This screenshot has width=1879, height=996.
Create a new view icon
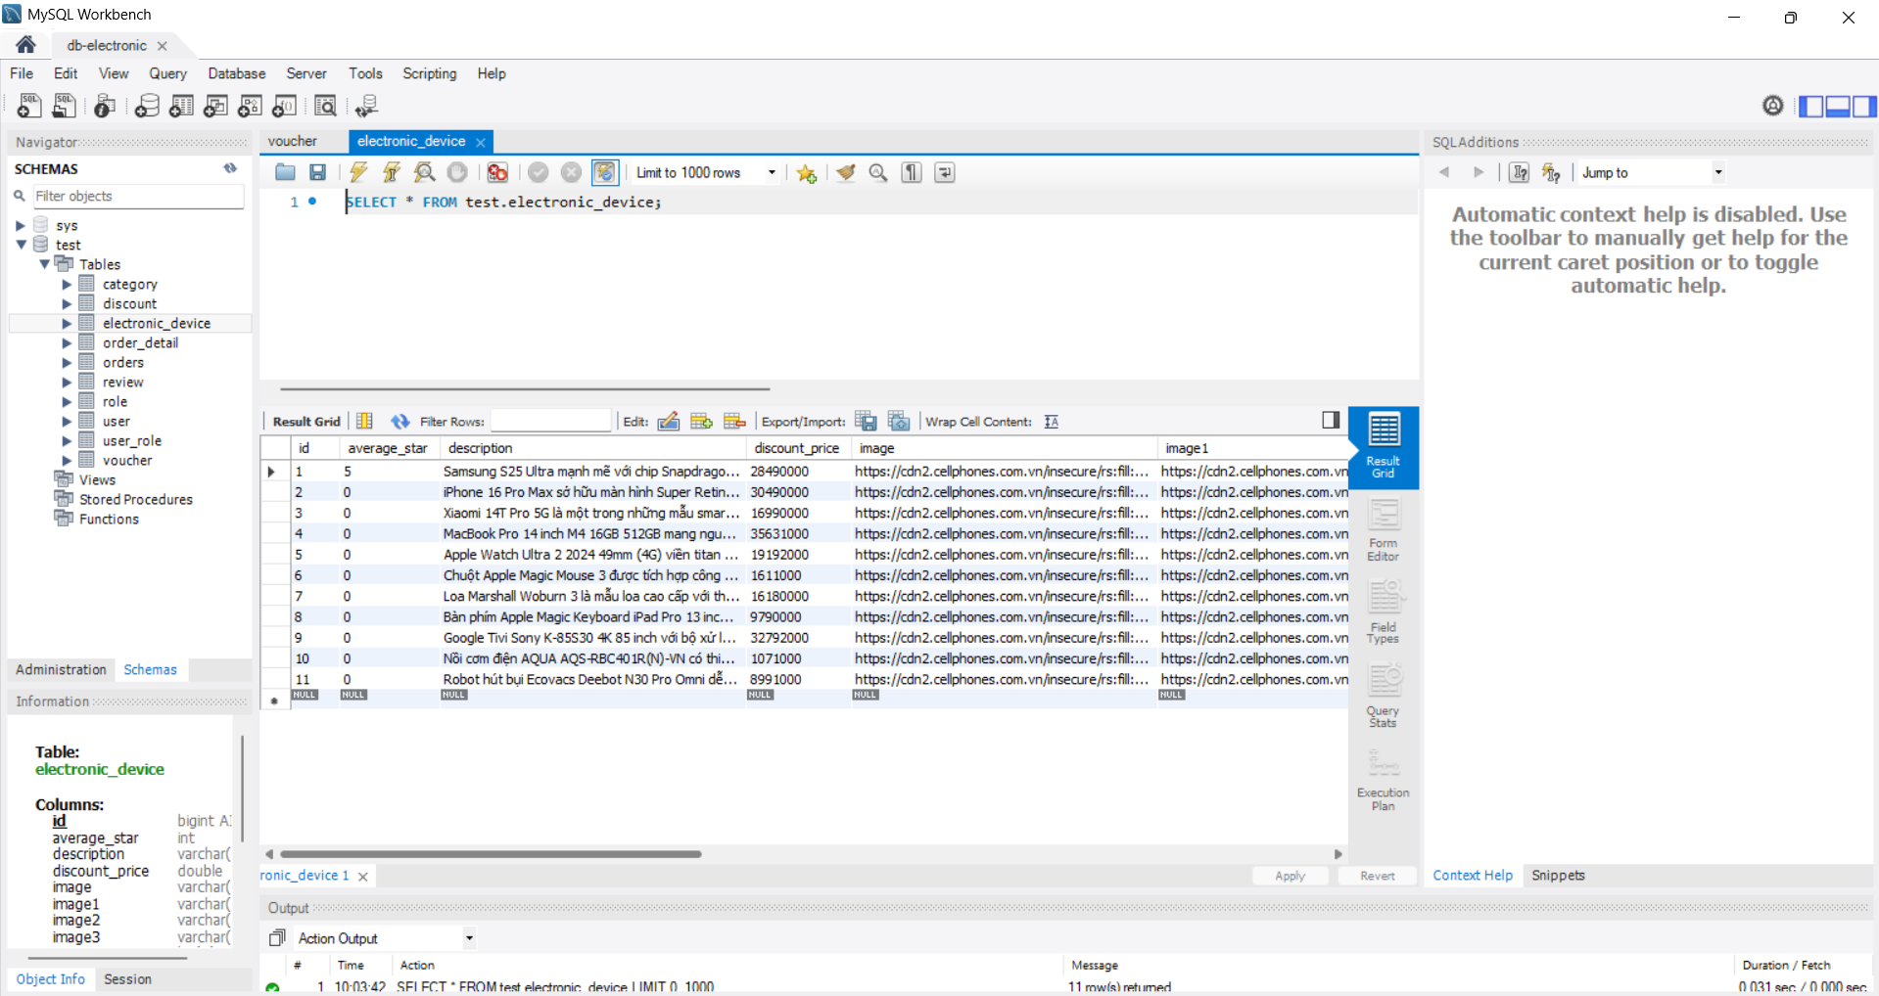215,106
